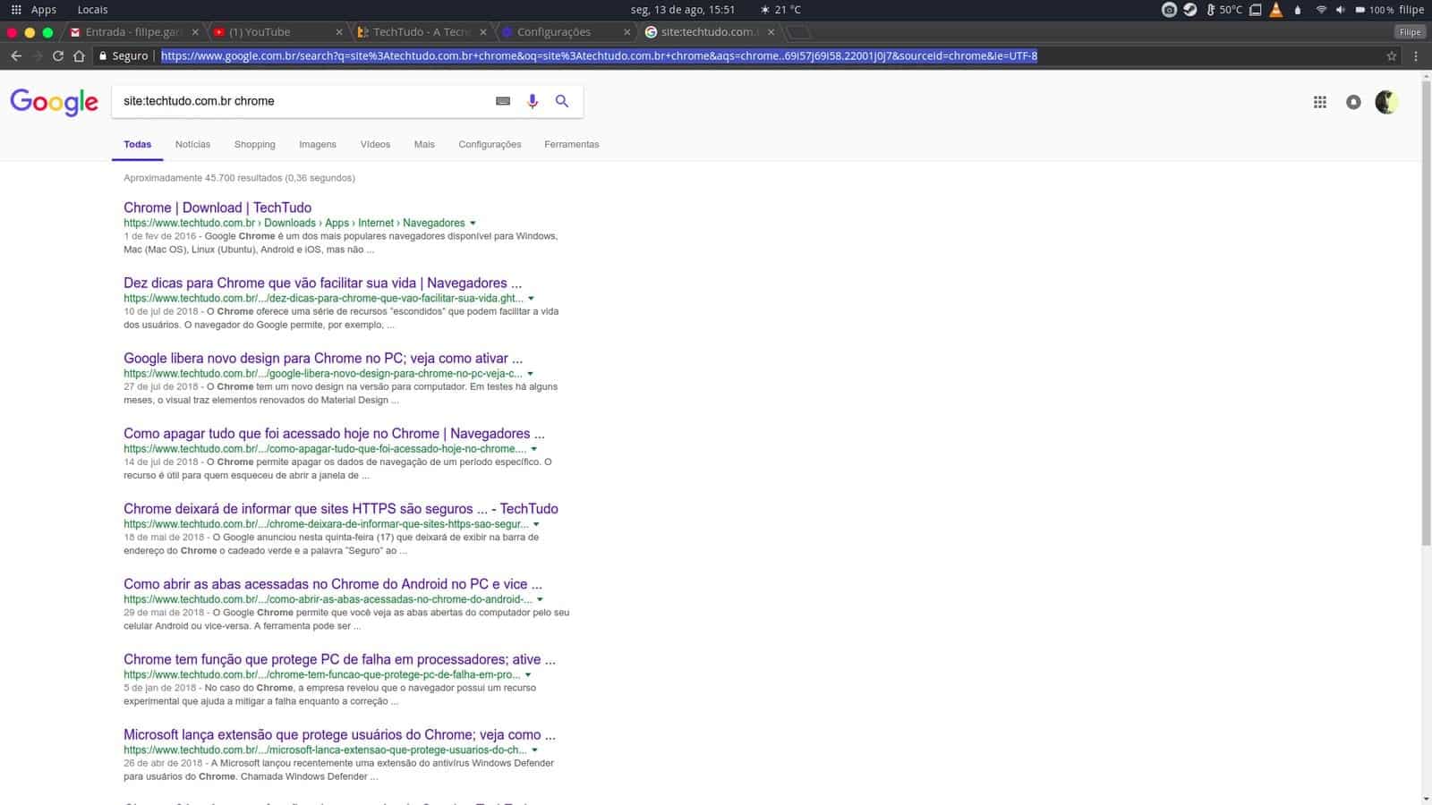Click the Seguro padlock site info
Viewport: 1432px width, 805px height.
pyautogui.click(x=124, y=55)
